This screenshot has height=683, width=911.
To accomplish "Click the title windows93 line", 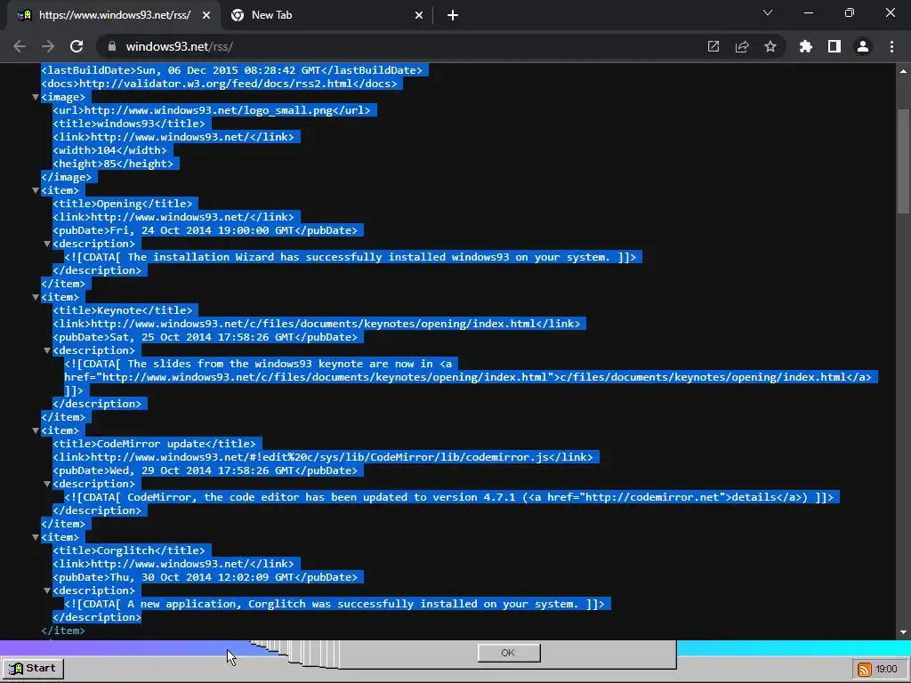I will pyautogui.click(x=129, y=124).
